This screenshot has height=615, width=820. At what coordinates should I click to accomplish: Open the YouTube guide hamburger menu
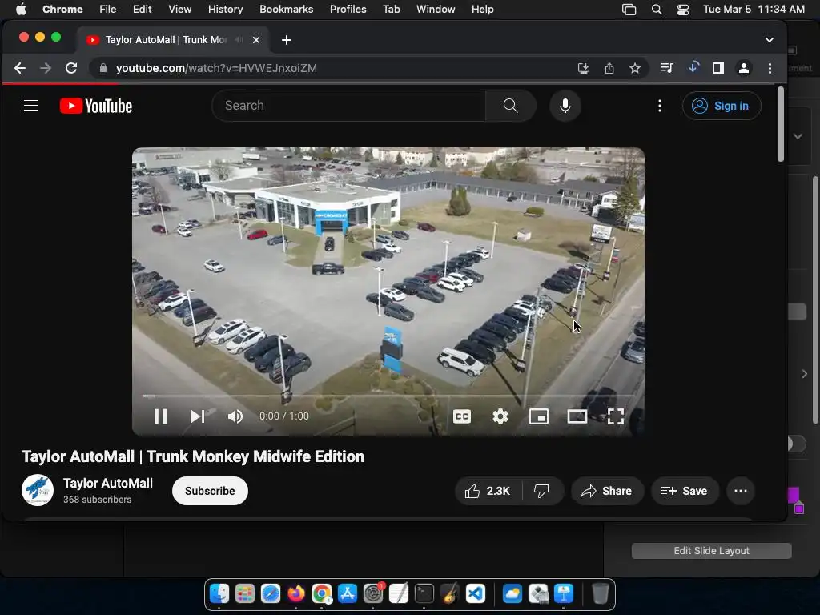(31, 106)
